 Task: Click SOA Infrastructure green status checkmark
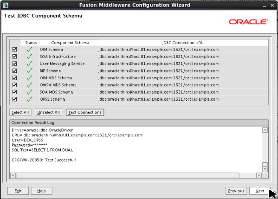click(30, 57)
